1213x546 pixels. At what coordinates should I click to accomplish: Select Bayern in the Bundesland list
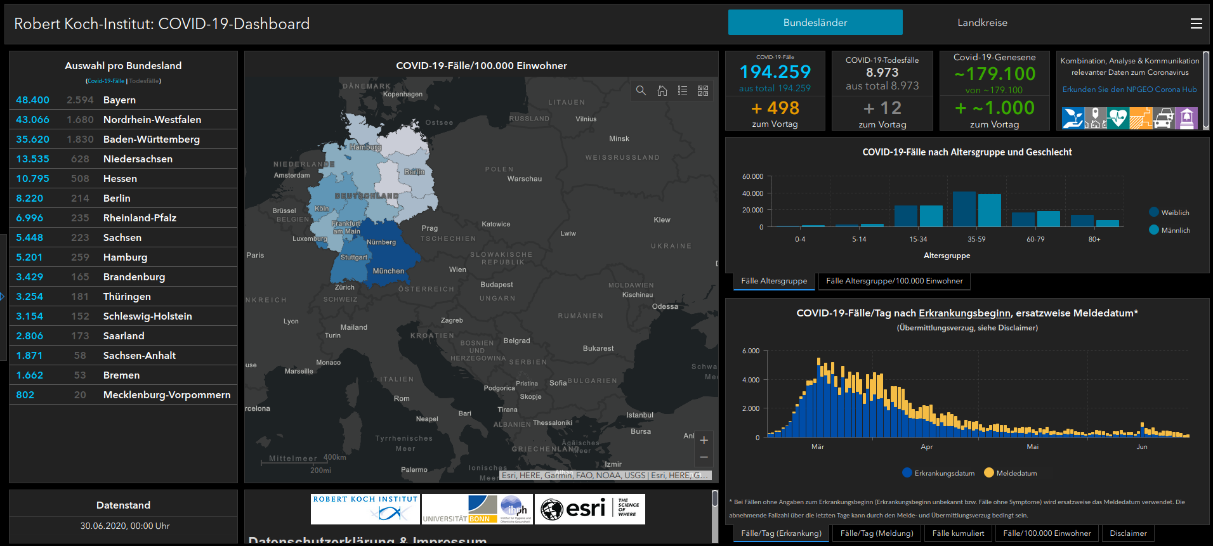pos(119,100)
